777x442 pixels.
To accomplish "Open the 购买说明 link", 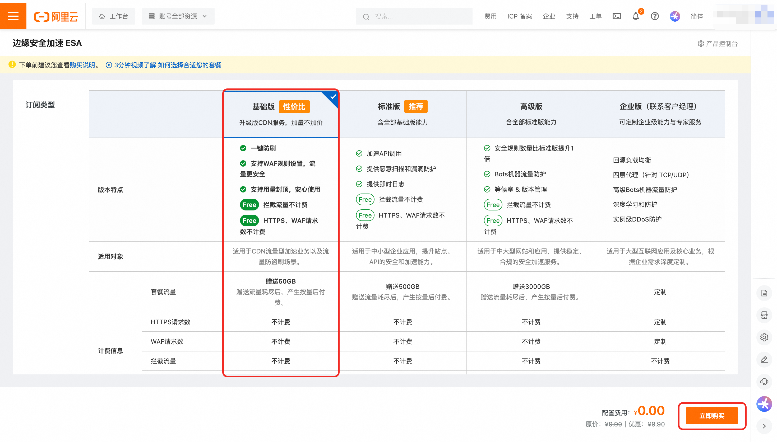I will pos(82,65).
